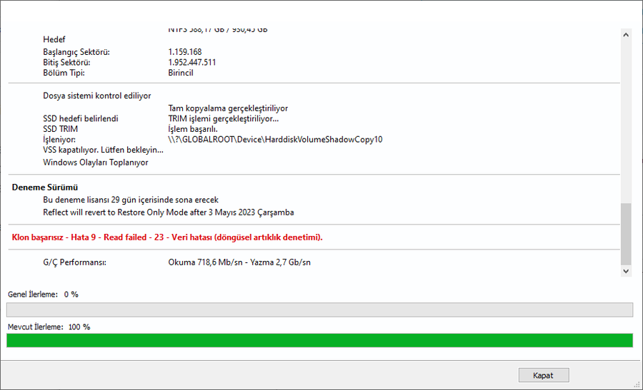This screenshot has height=390, width=643.
Task: Click the 'Deneme Sürümü' heading
Action: click(45, 188)
